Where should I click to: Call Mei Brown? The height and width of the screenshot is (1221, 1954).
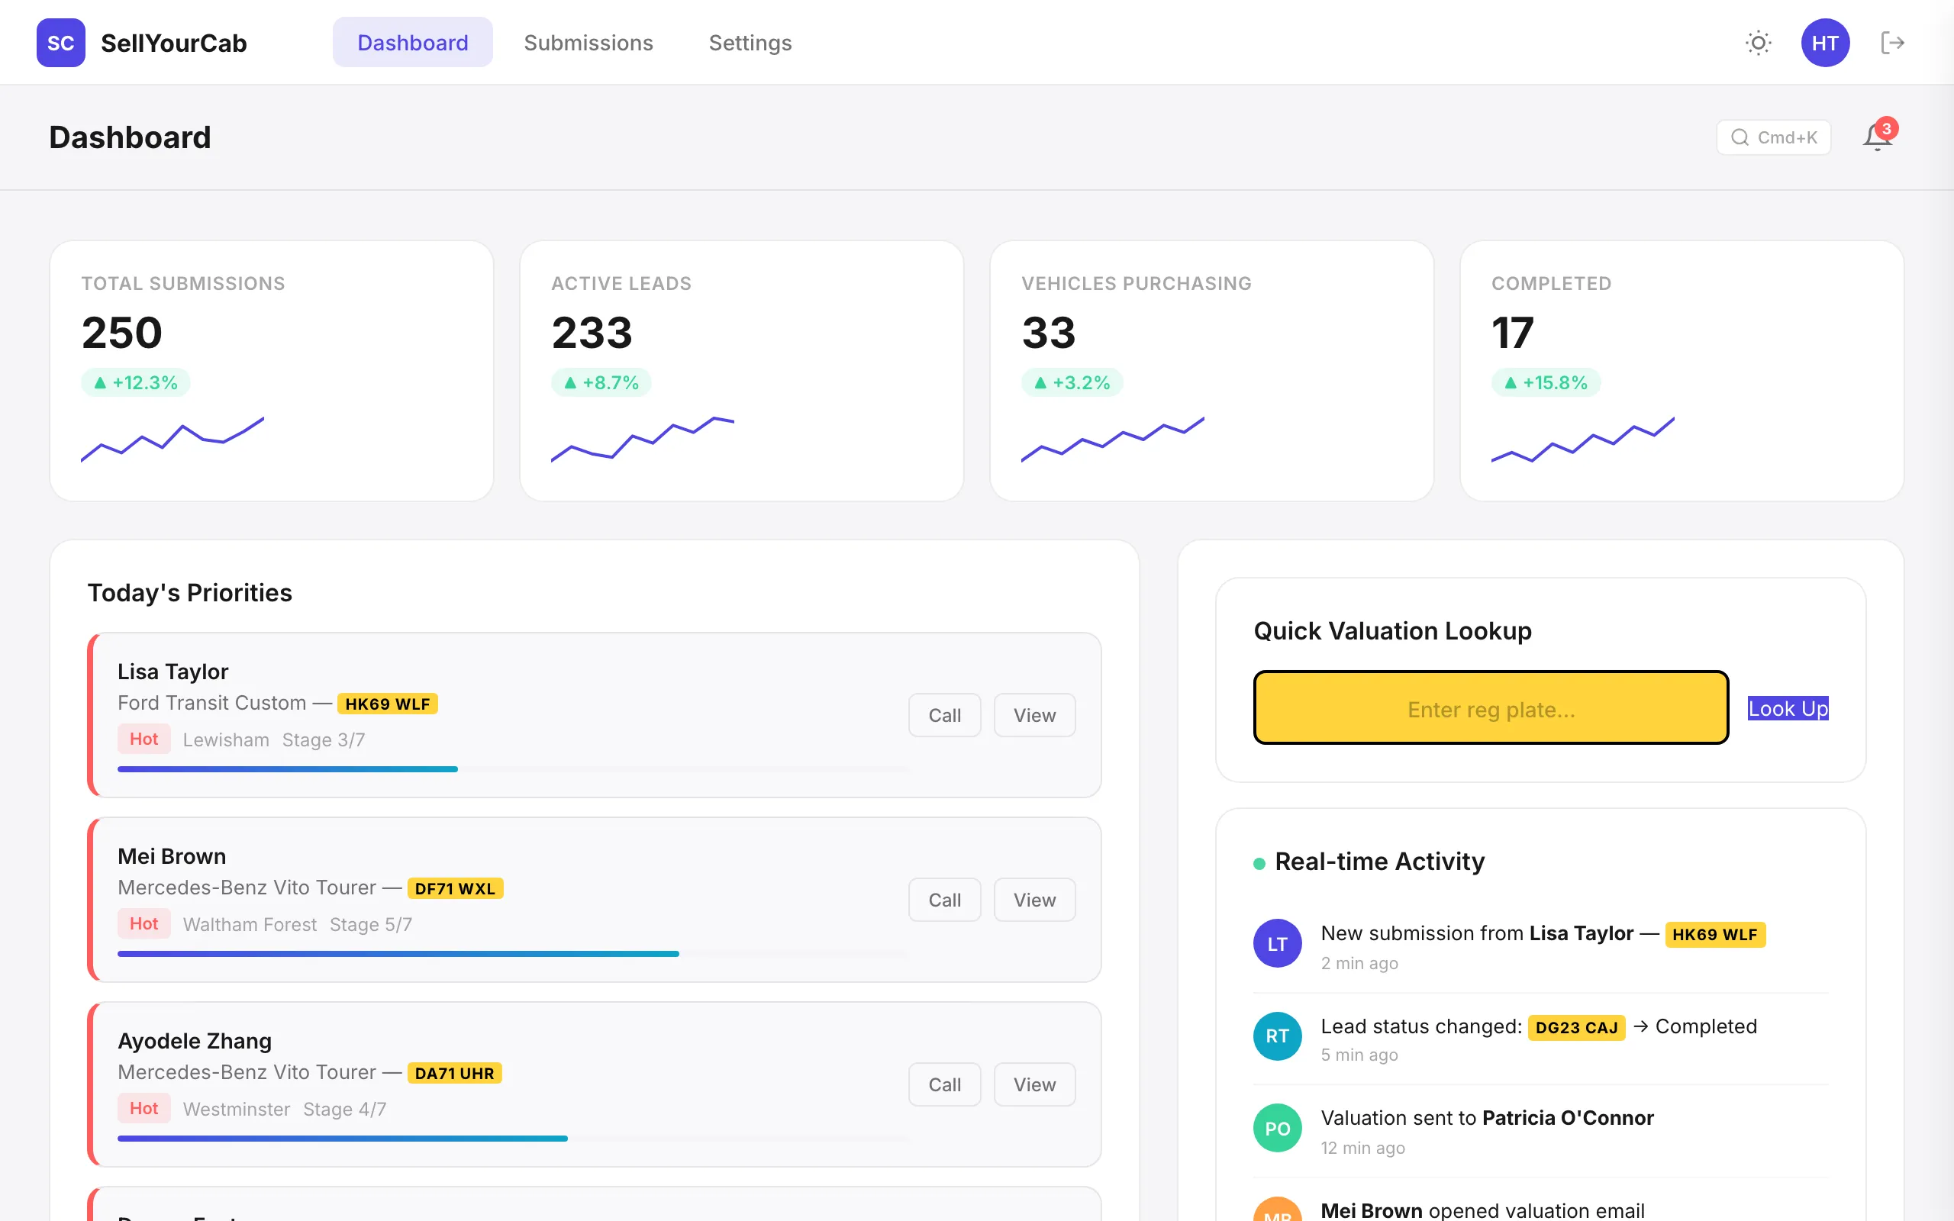tap(944, 900)
